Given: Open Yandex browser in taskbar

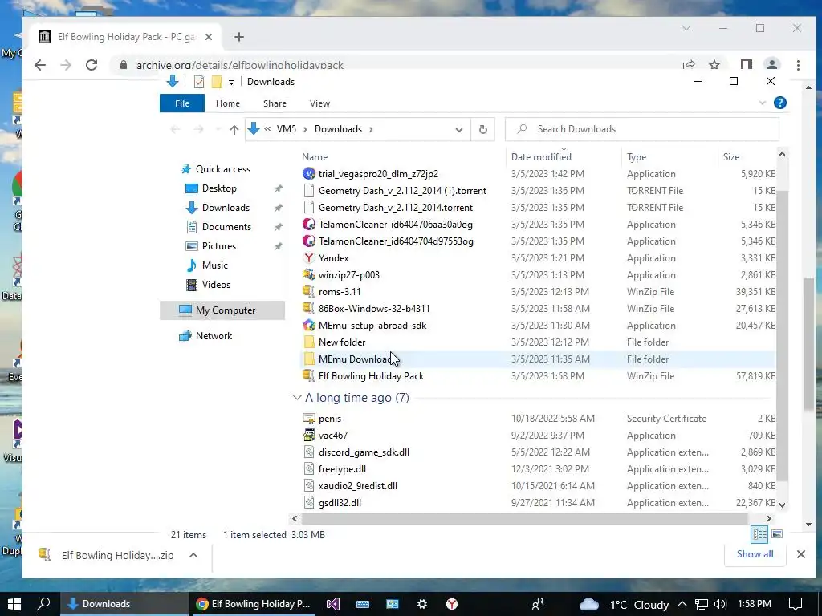Looking at the screenshot, I should 452,604.
